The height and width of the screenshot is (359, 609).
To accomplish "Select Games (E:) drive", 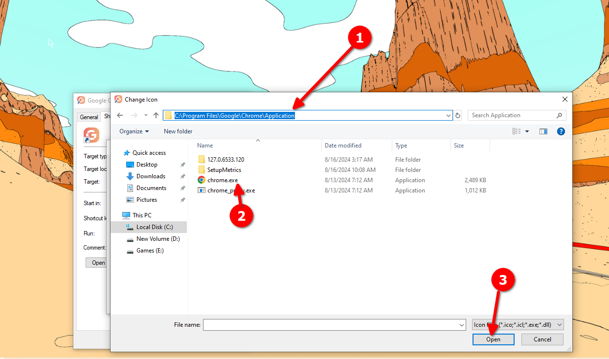I will coord(150,251).
